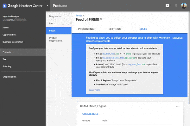Open Tax in the sidebar
190x126 pixels.
tap(4, 59)
